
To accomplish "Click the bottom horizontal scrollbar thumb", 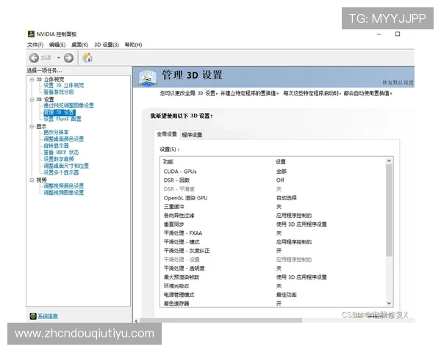I will tap(221, 321).
